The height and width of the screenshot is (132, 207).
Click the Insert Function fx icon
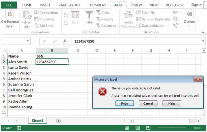[x=65, y=41]
